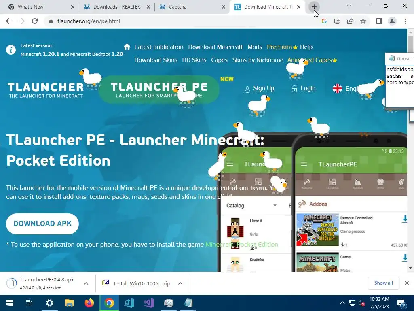Open Windows Start menu
Viewport: 414px width, 311px height.
[10, 303]
